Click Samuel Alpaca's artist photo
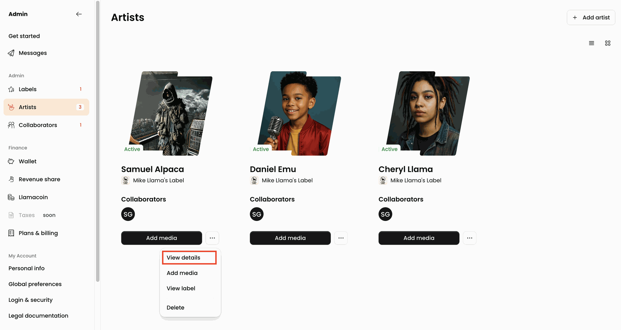 point(171,114)
